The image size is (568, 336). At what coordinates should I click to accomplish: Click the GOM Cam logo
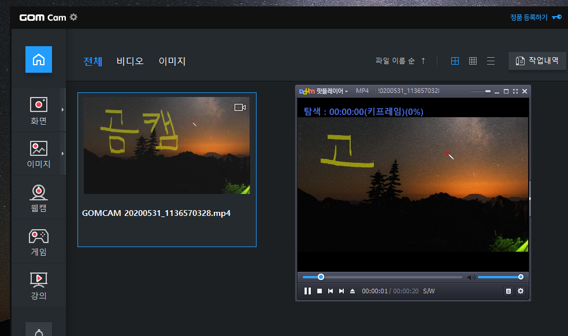(43, 17)
